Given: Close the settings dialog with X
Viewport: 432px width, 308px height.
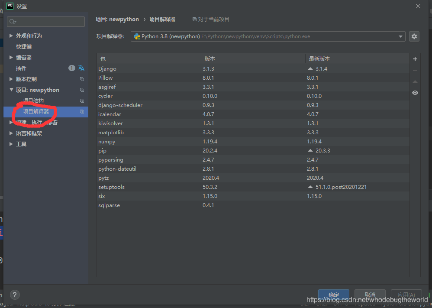Looking at the screenshot, I should pos(418,6).
